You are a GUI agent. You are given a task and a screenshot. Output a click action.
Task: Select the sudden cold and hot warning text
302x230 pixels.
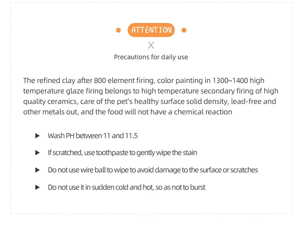[x=126, y=187]
